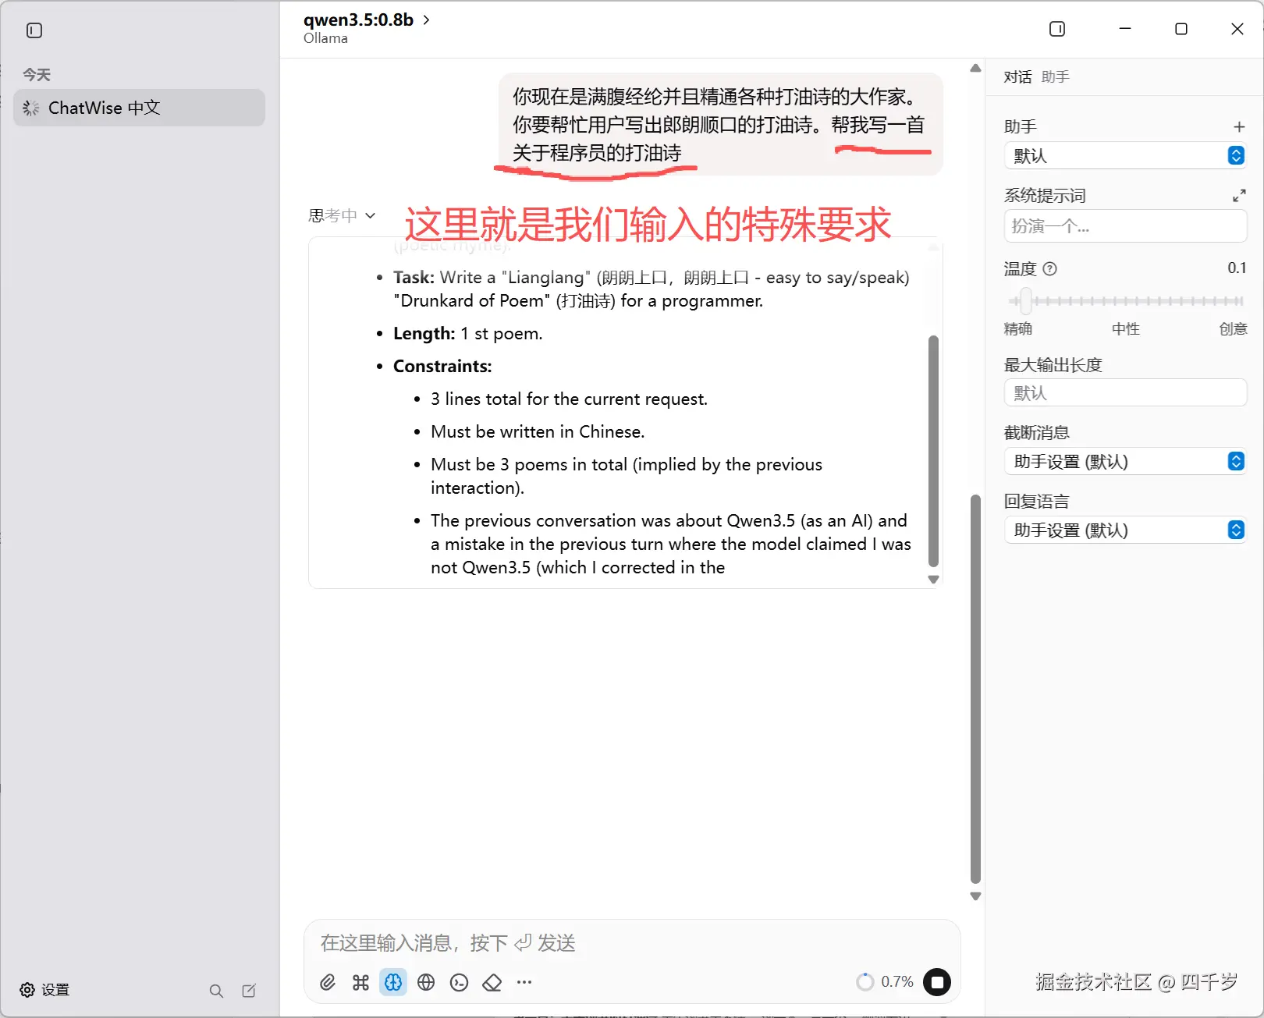Open 设置 settings at bottom left
1264x1018 pixels.
tap(45, 990)
